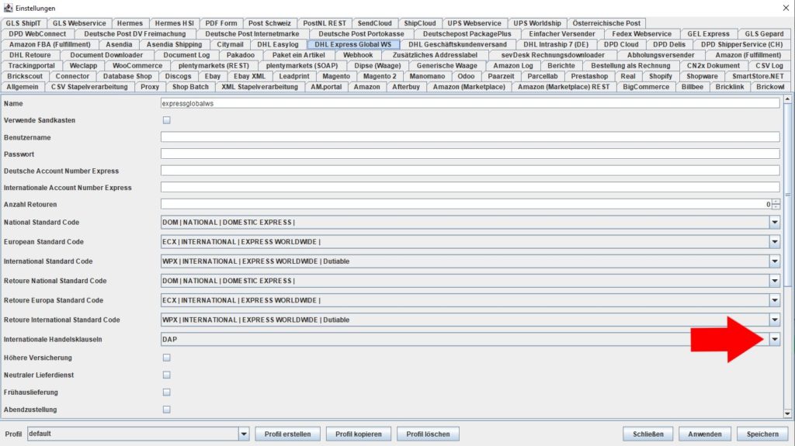The height and width of the screenshot is (446, 795).
Task: Open National Standard Code dropdown
Action: (x=775, y=222)
